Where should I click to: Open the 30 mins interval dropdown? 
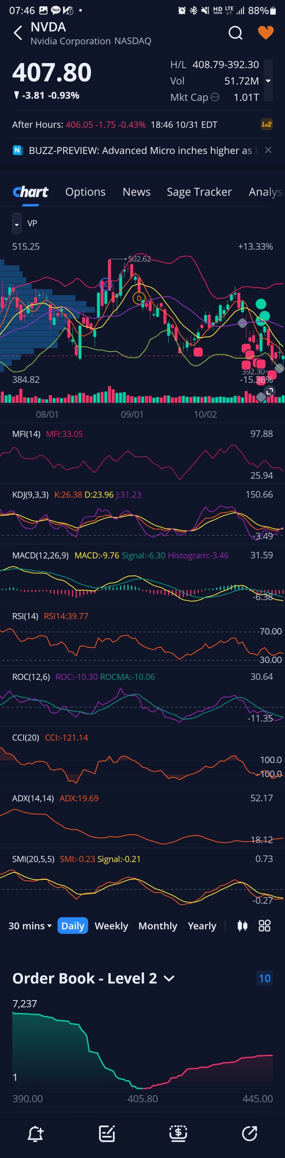[x=30, y=926]
